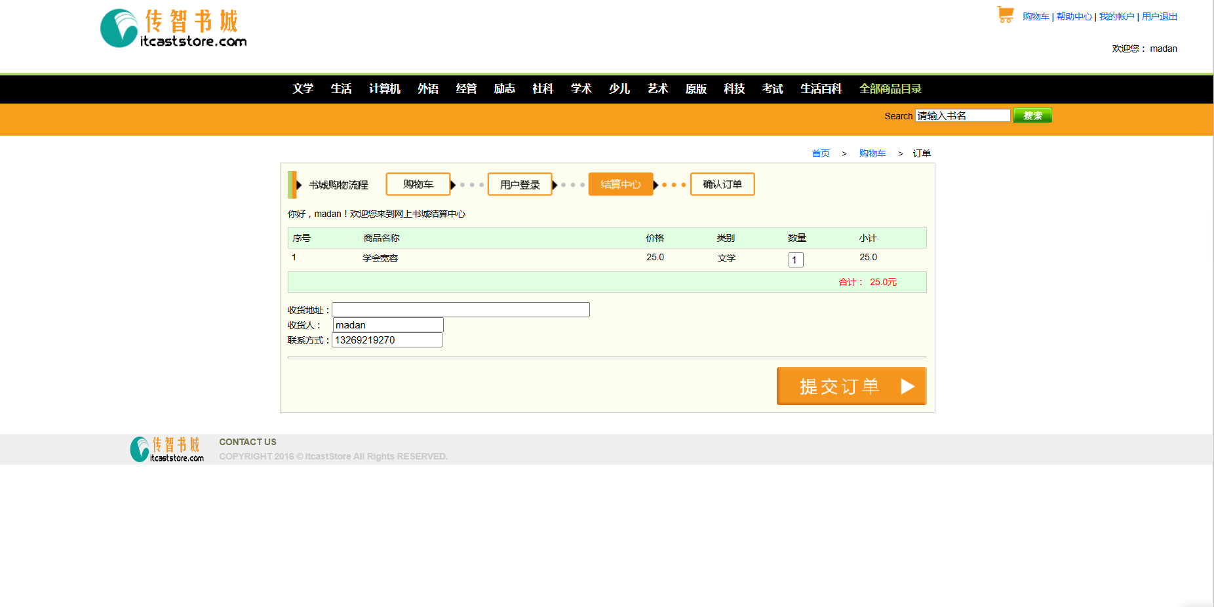Screen dimensions: 1214x607
Task: Open the 外语 category
Action: [x=428, y=88]
